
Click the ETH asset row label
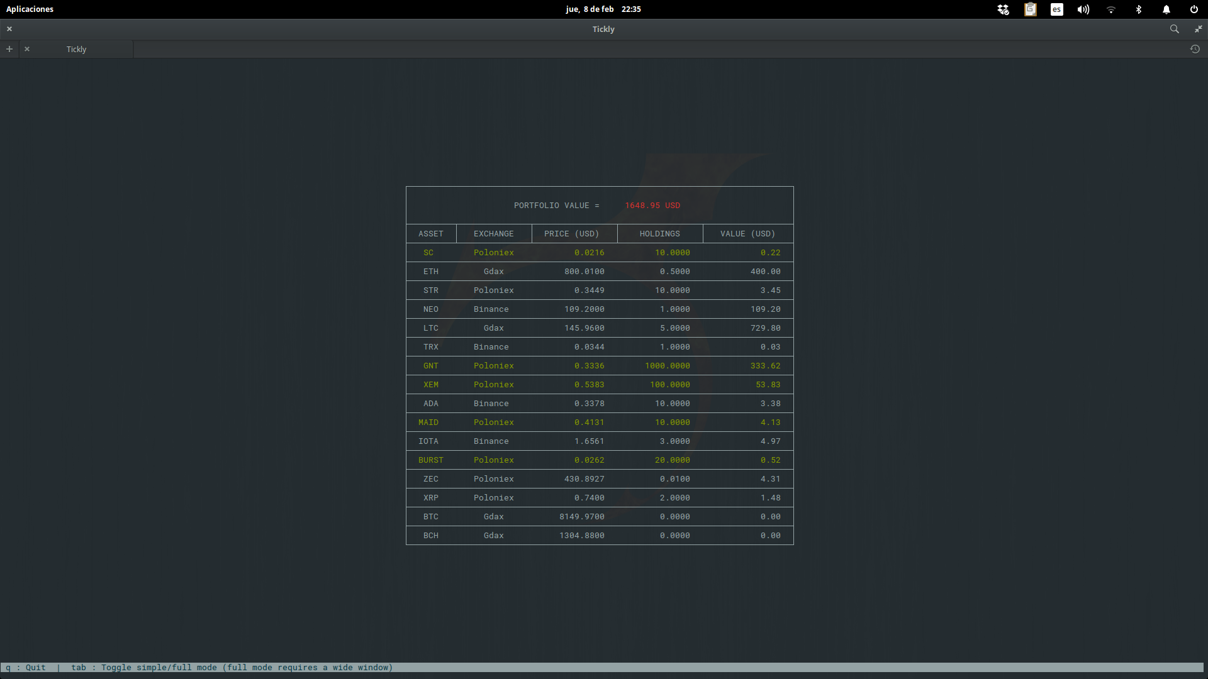coord(431,272)
